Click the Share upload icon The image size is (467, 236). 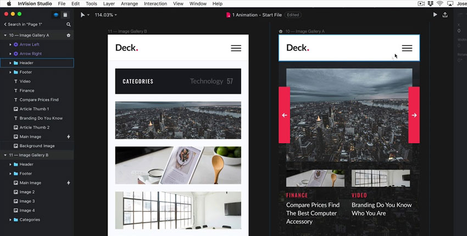445,15
